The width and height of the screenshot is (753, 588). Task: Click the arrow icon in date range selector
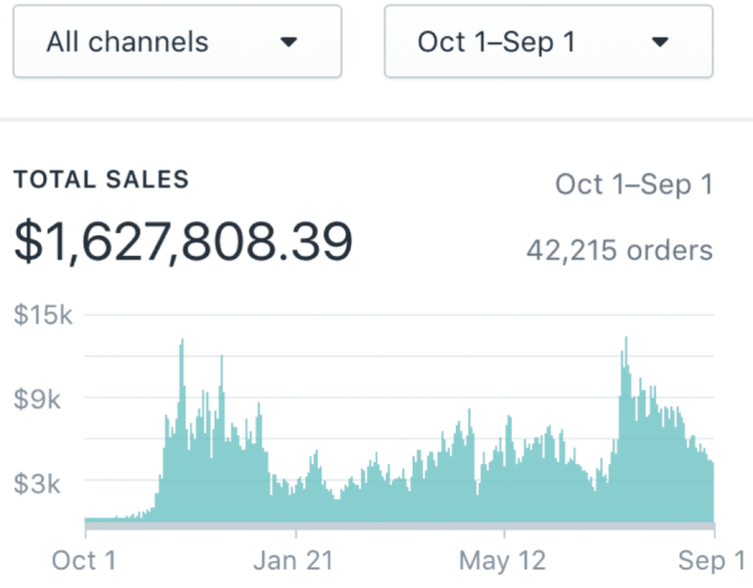click(660, 42)
